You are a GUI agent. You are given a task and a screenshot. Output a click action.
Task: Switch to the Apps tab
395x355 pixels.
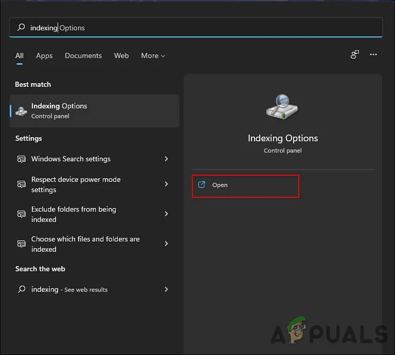(44, 55)
